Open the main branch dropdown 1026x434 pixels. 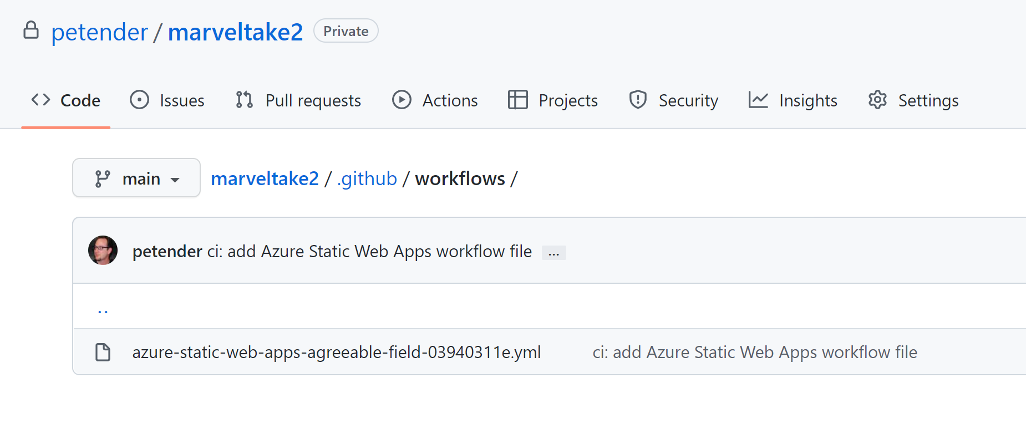coord(136,178)
